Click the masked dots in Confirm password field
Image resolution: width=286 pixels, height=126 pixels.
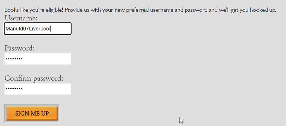pos(14,89)
